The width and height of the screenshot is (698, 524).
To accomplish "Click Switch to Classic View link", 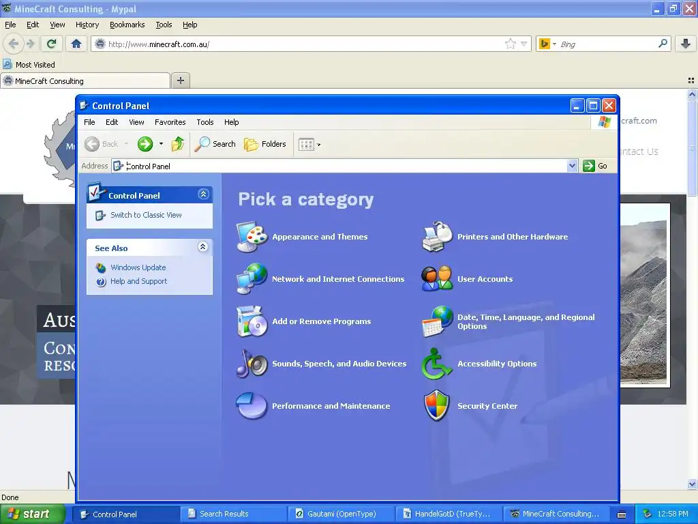I will [146, 215].
